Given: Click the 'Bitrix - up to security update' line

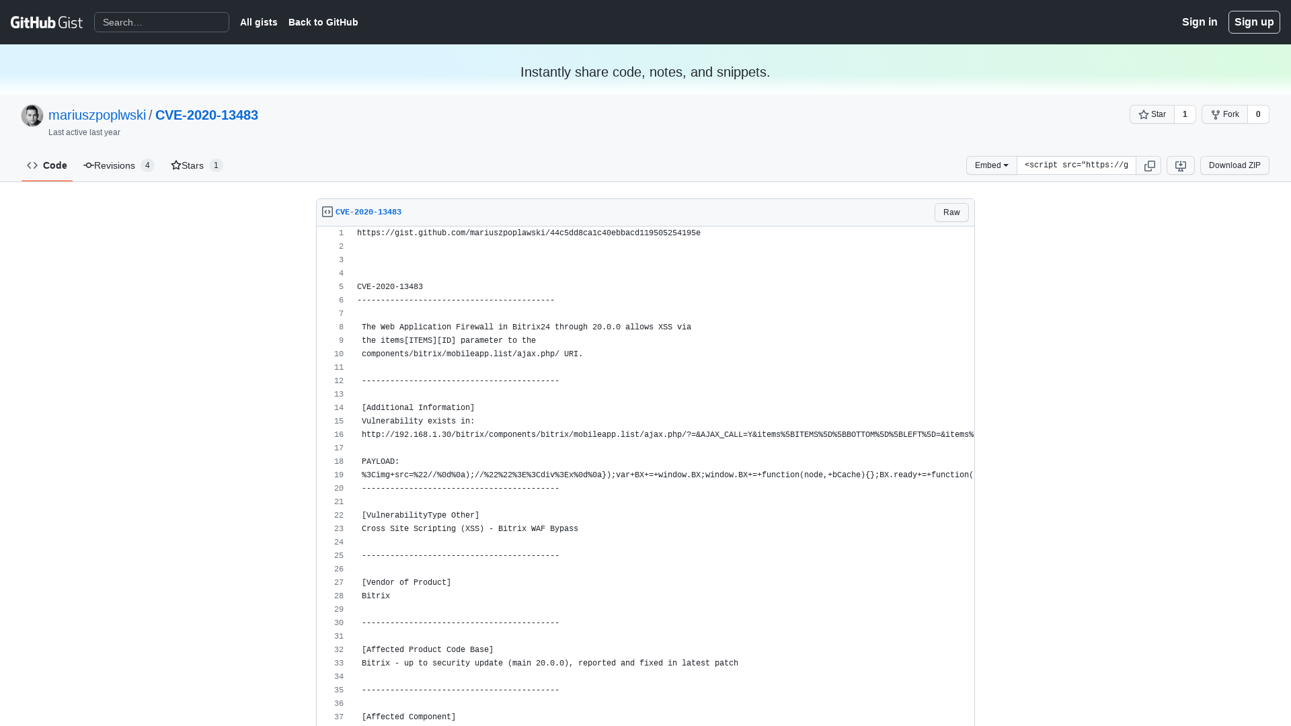Looking at the screenshot, I should (550, 663).
